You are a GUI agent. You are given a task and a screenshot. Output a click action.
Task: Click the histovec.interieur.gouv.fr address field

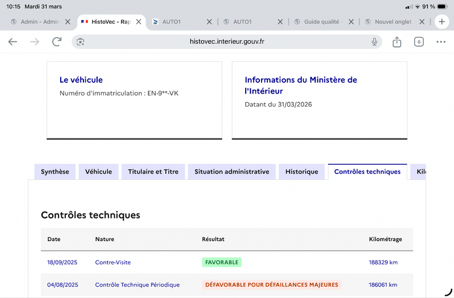[x=226, y=41]
